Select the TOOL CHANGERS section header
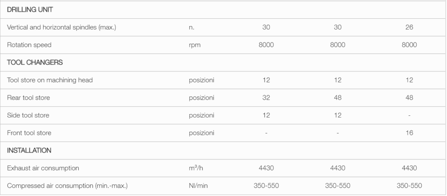 (x=35, y=62)
